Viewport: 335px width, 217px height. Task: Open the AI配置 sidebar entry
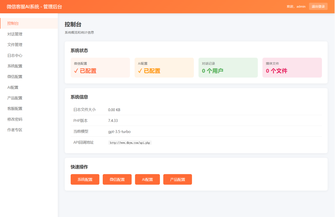[14, 87]
